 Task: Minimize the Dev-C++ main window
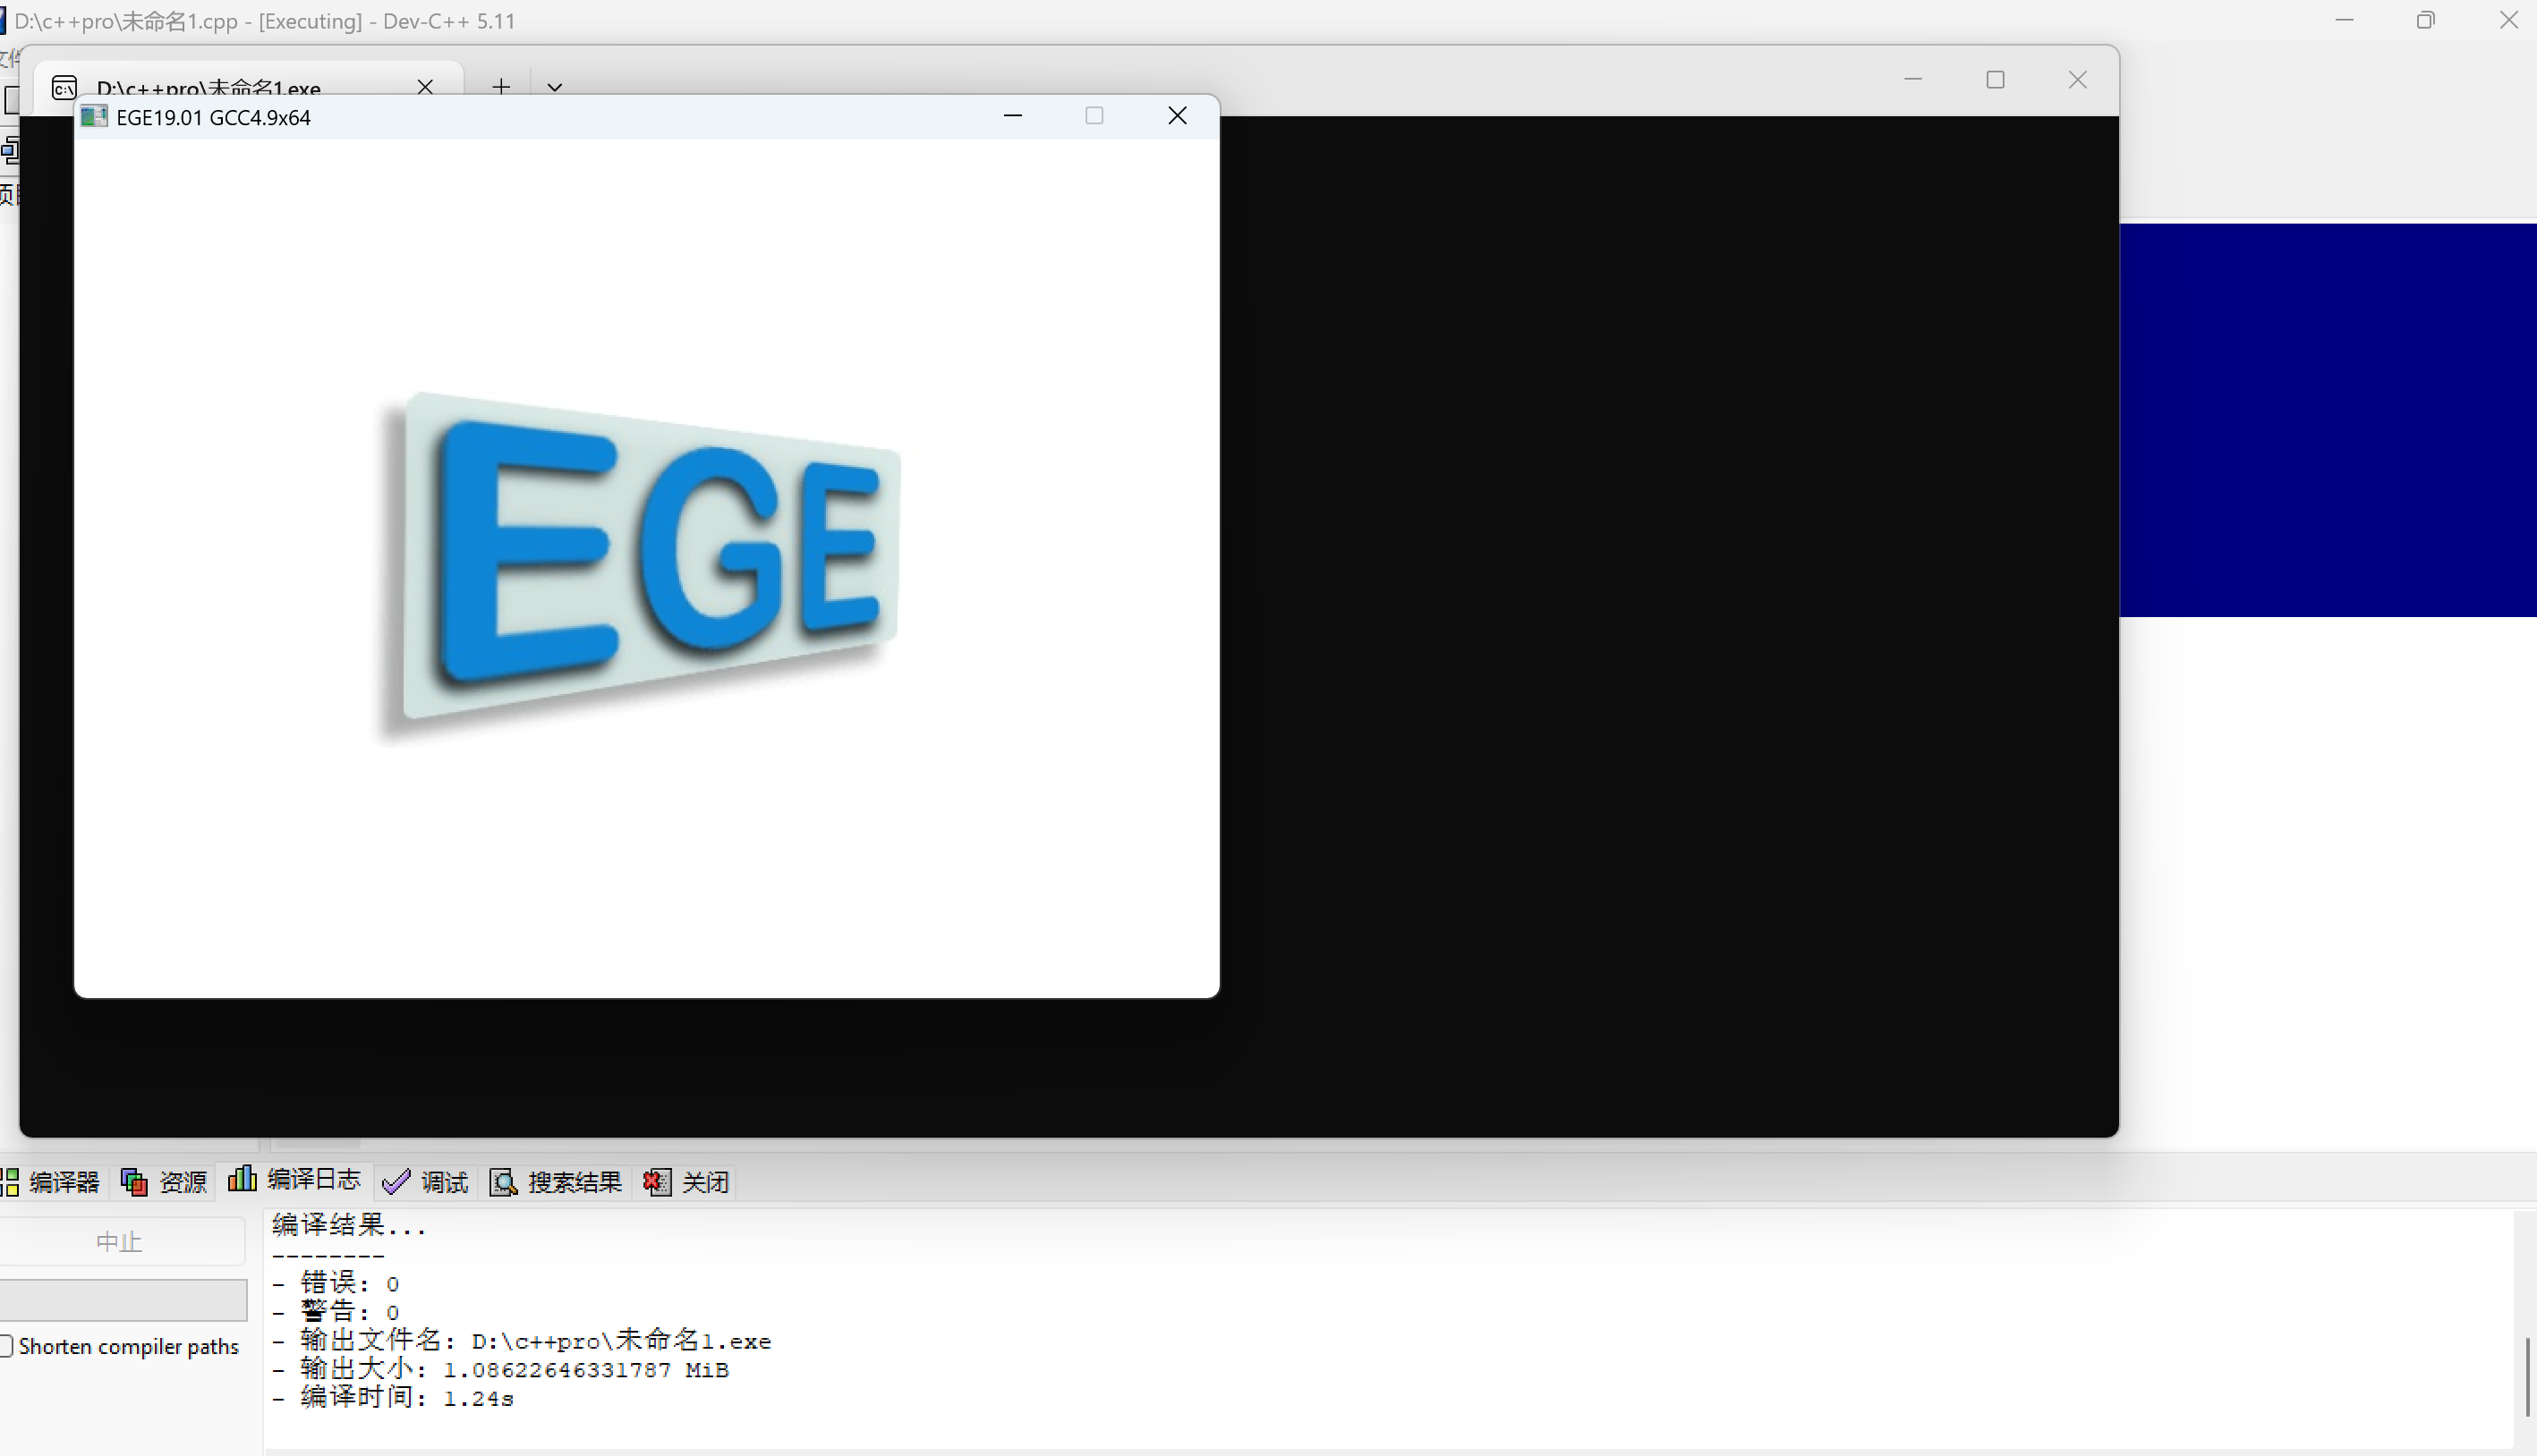[2344, 20]
